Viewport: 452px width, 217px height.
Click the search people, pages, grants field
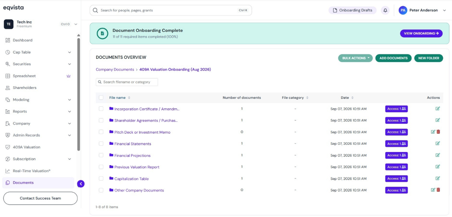pos(171,11)
